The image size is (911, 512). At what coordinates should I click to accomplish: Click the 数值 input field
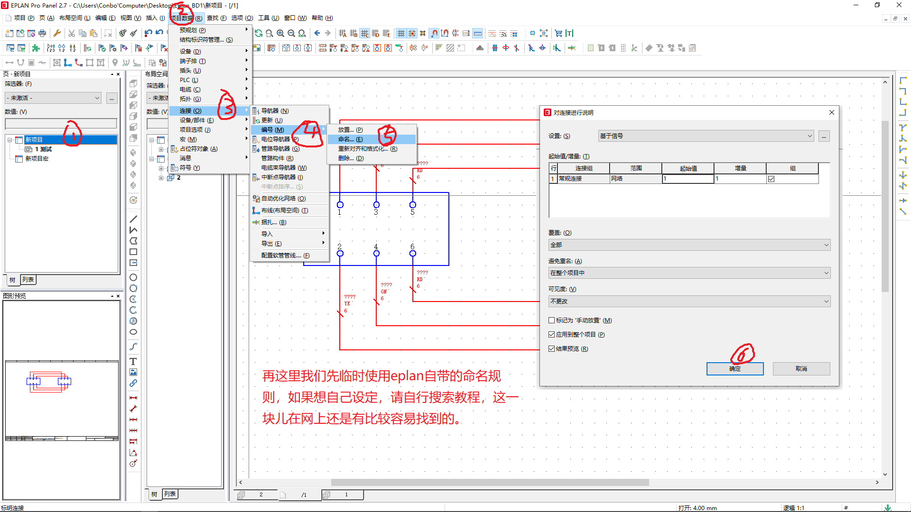pyautogui.click(x=61, y=123)
